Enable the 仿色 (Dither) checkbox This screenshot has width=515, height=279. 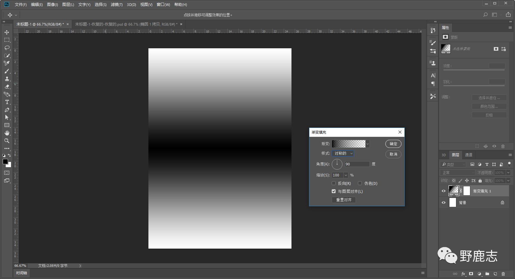coord(360,183)
